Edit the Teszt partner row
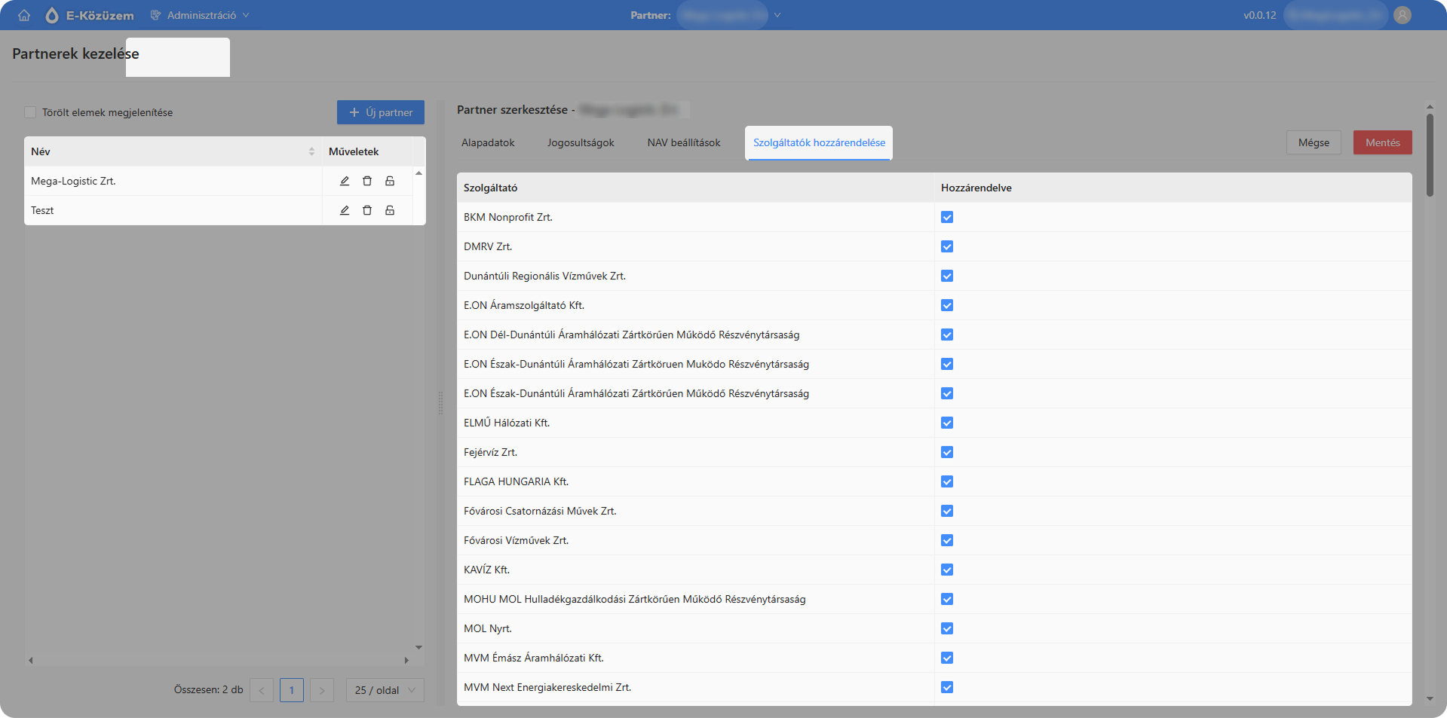This screenshot has height=718, width=1447. pyautogui.click(x=345, y=210)
